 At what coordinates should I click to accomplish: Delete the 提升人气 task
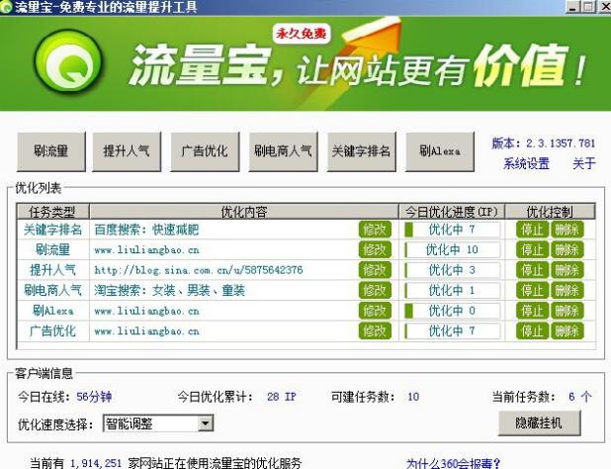(x=567, y=270)
